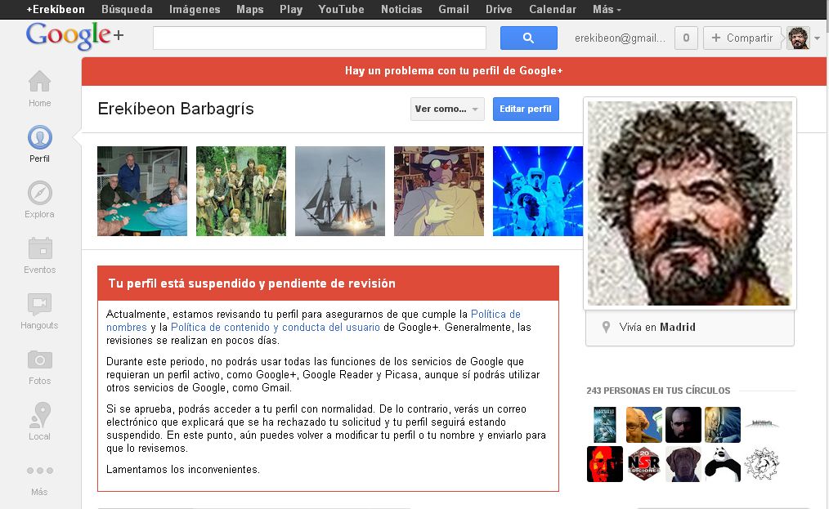829x509 pixels.
Task: Click the Compartir share button
Action: pyautogui.click(x=742, y=38)
